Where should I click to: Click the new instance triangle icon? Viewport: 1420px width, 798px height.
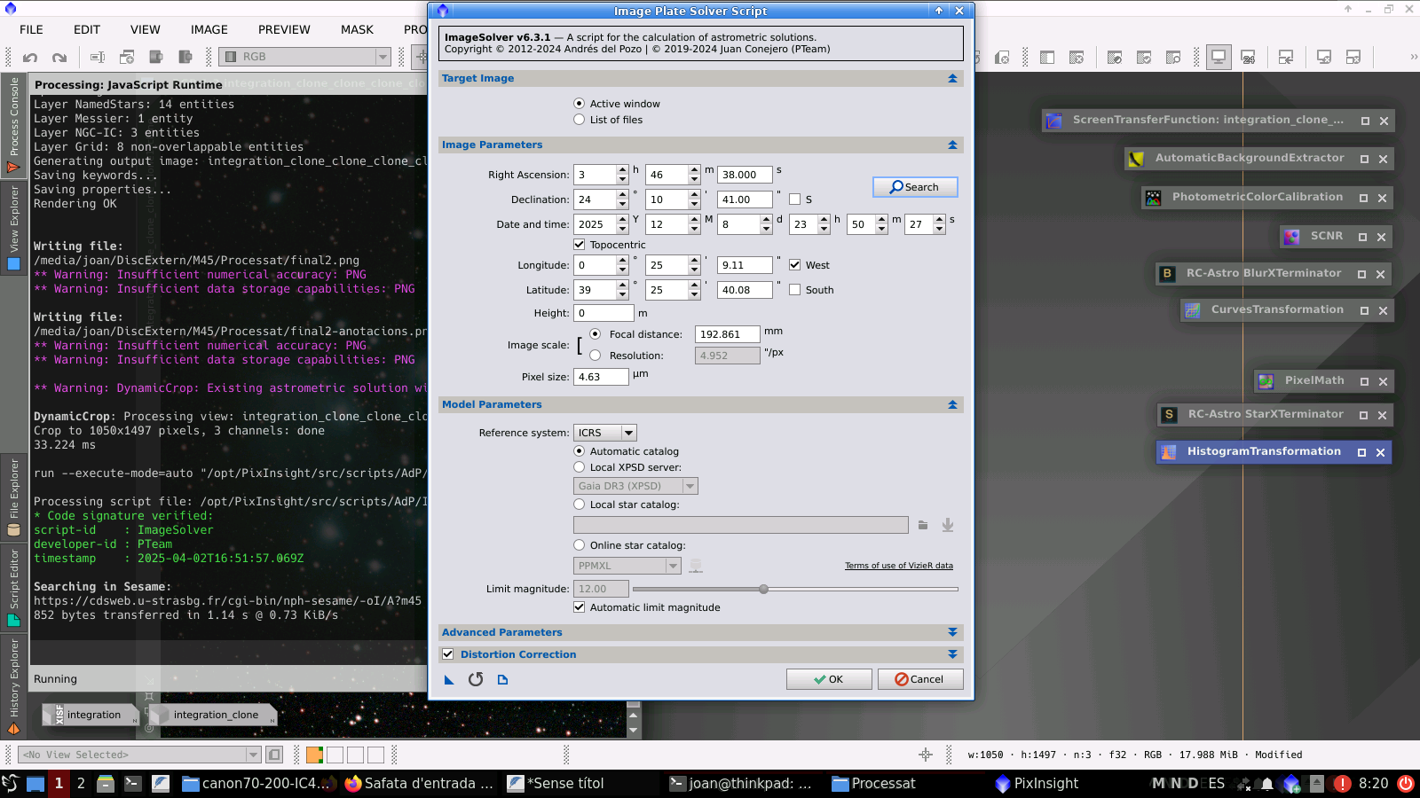449,680
